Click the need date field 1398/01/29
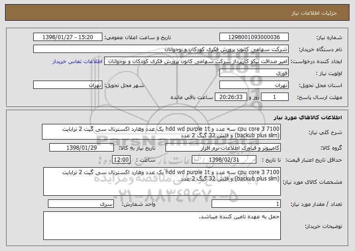Viewport: 355px width, 251px height. click(82, 148)
